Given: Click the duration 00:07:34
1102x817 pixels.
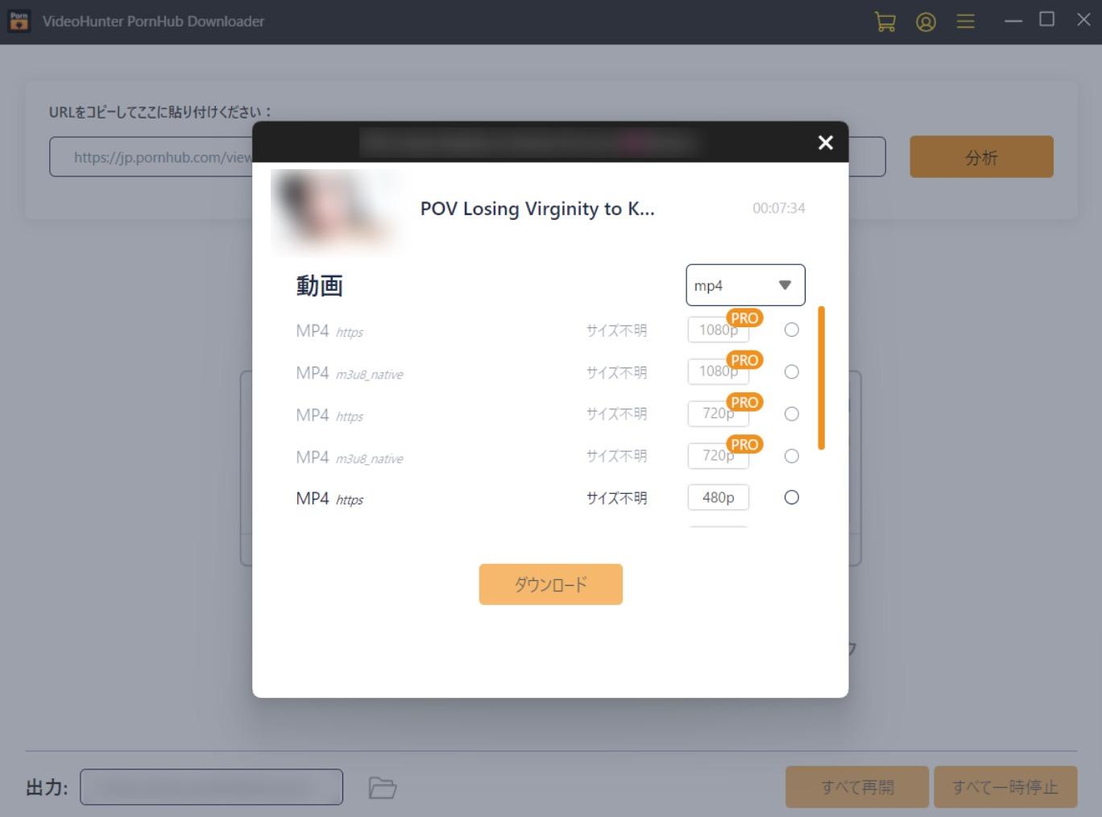Looking at the screenshot, I should coord(779,209).
